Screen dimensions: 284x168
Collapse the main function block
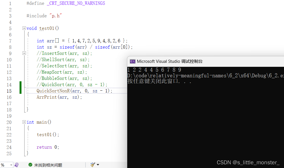(24, 122)
